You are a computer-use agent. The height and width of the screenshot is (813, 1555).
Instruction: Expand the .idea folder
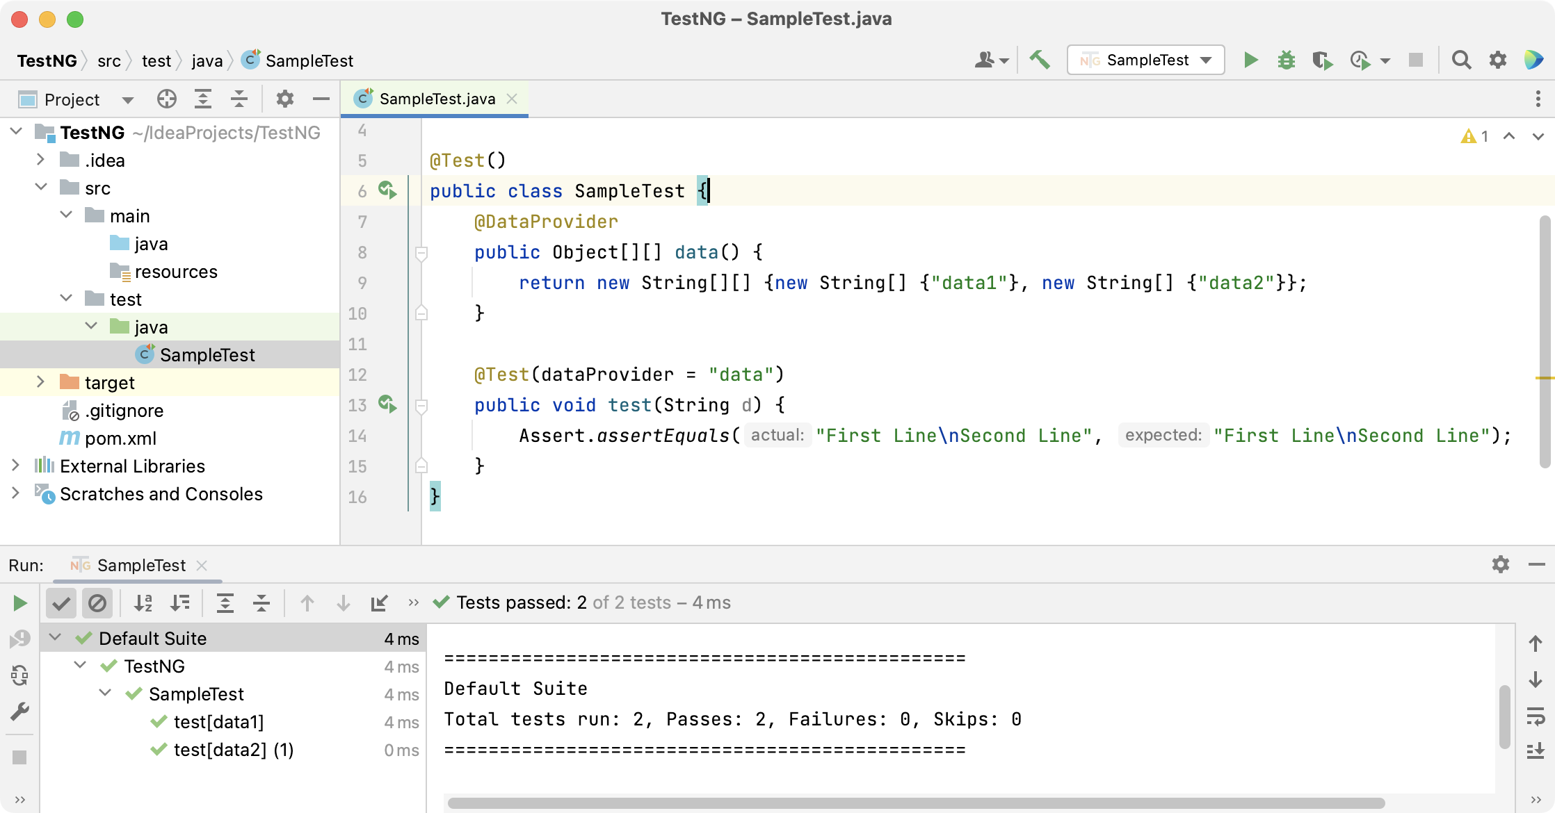tap(40, 160)
